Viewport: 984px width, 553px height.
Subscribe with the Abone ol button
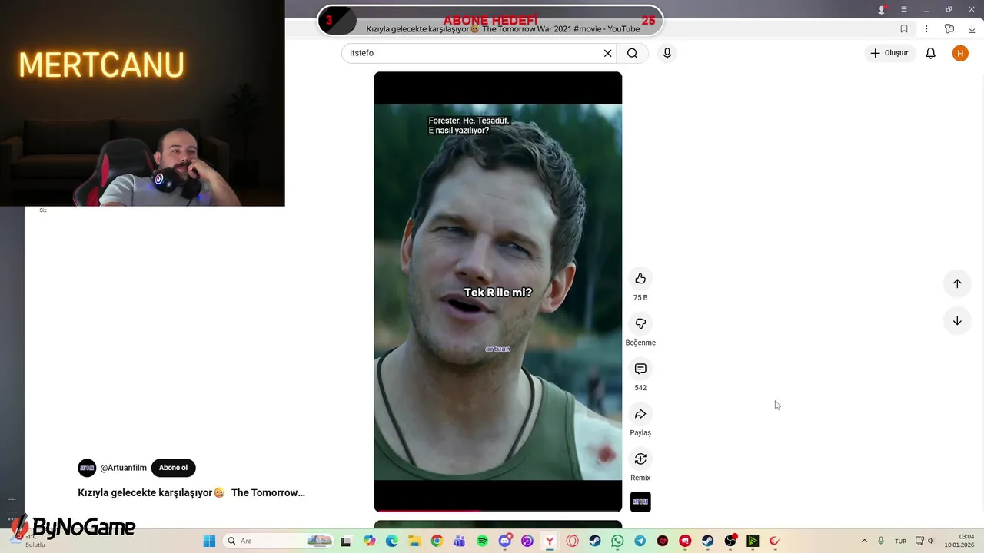[173, 468]
